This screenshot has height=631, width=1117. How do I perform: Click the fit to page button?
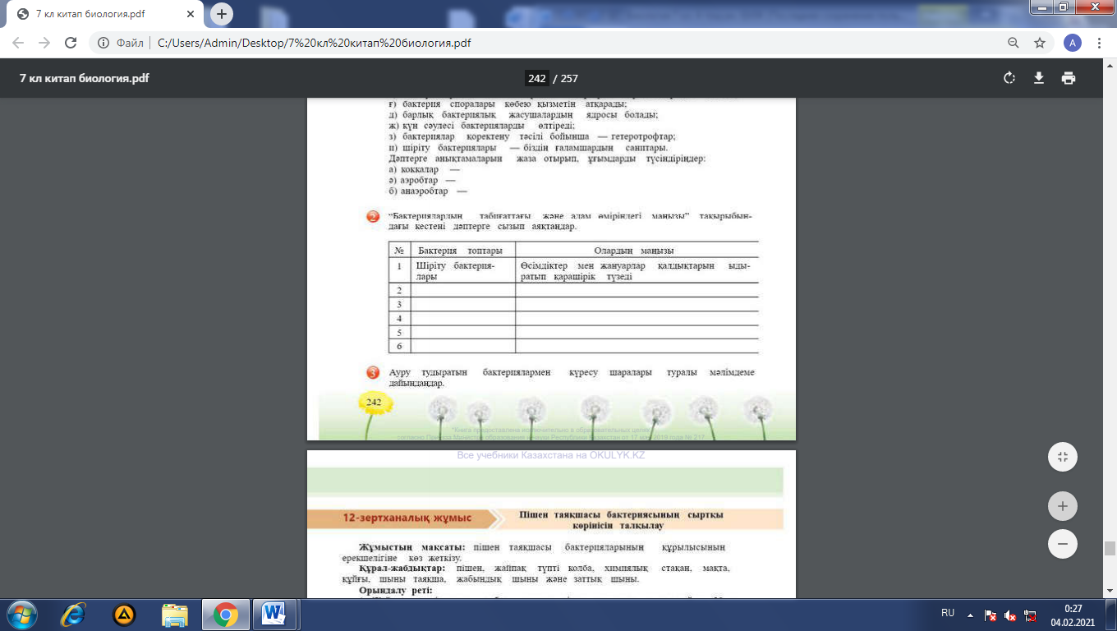click(x=1063, y=457)
